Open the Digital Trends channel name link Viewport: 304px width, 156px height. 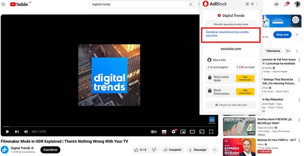[x=21, y=148]
